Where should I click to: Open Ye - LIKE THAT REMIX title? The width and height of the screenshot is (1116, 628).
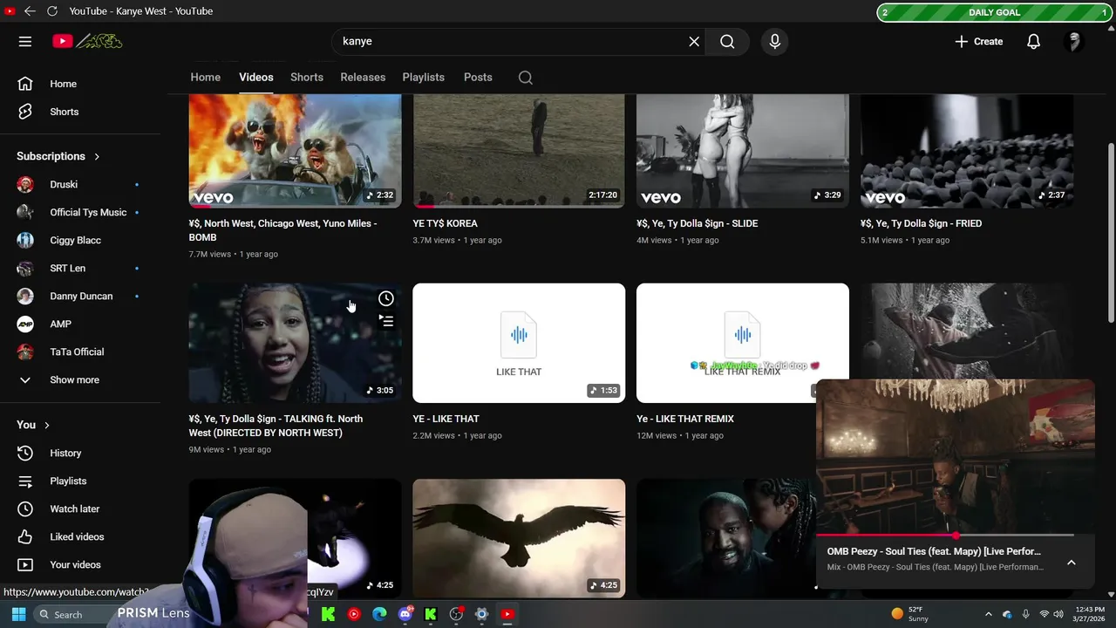coord(685,419)
